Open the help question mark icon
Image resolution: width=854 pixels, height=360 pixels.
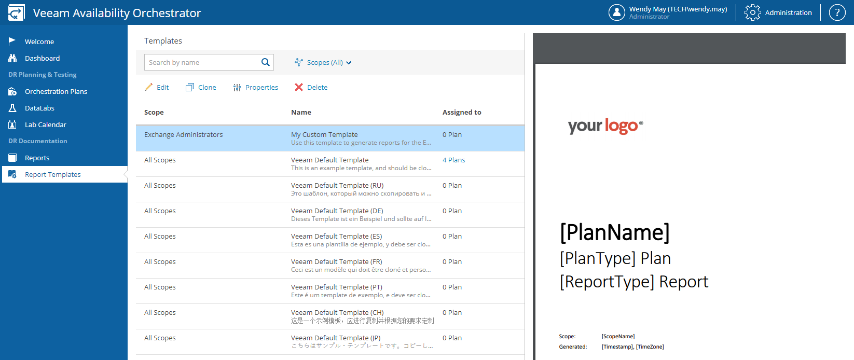tap(837, 12)
